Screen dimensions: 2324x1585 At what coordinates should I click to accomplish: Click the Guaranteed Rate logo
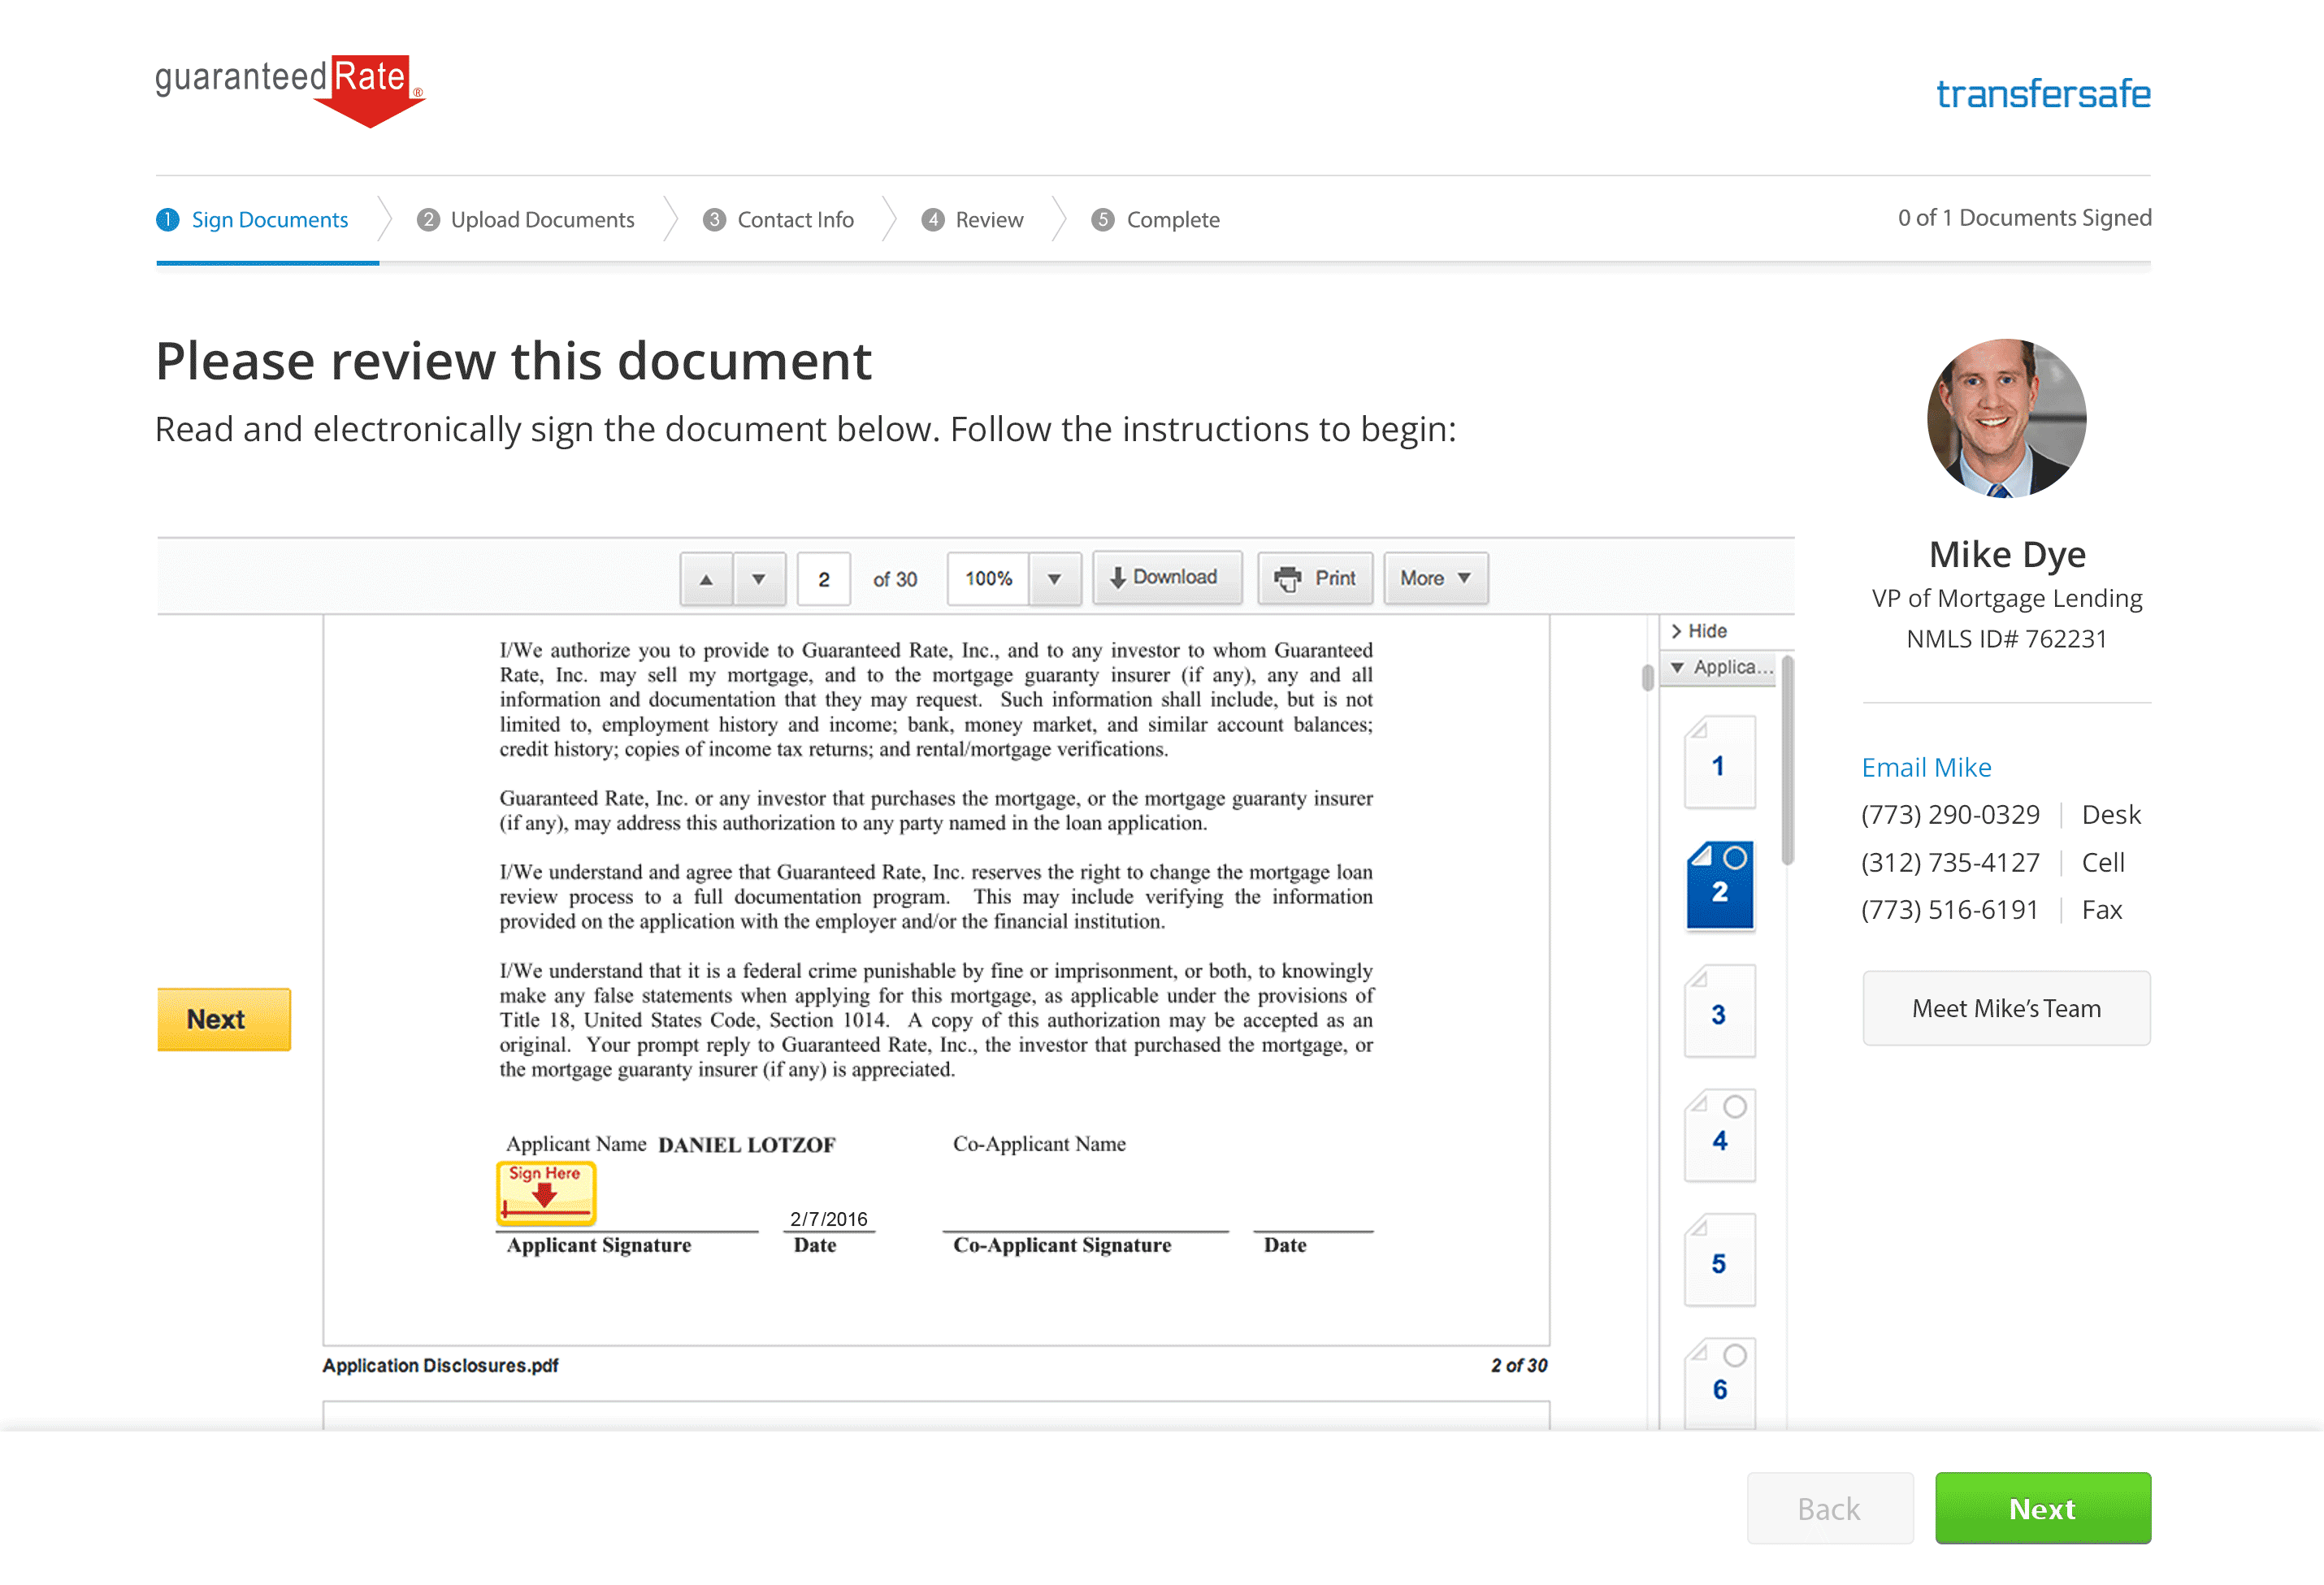290,91
